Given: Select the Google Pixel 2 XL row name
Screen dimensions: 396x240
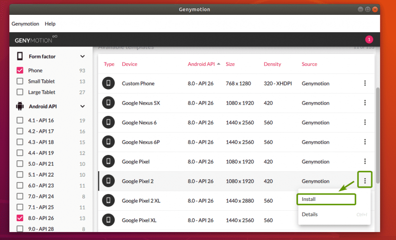Looking at the screenshot, I should tap(141, 200).
